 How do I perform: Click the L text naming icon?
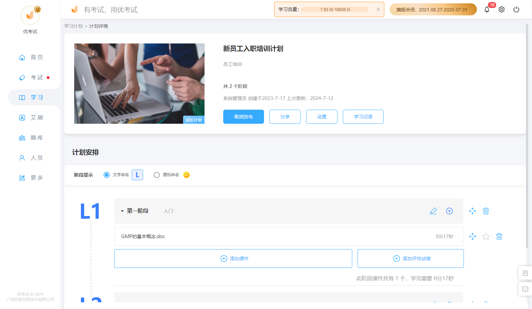tap(137, 175)
